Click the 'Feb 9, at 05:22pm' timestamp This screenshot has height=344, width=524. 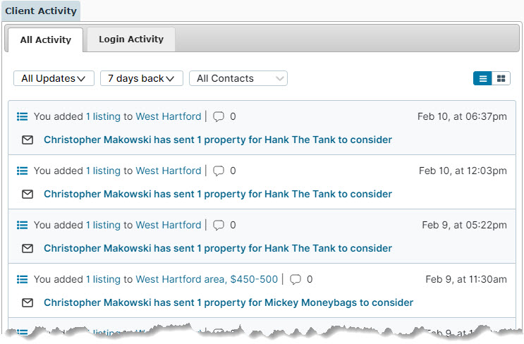tap(465, 225)
